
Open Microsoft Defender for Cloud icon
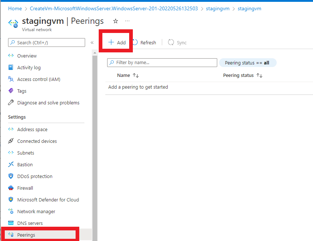point(11,200)
